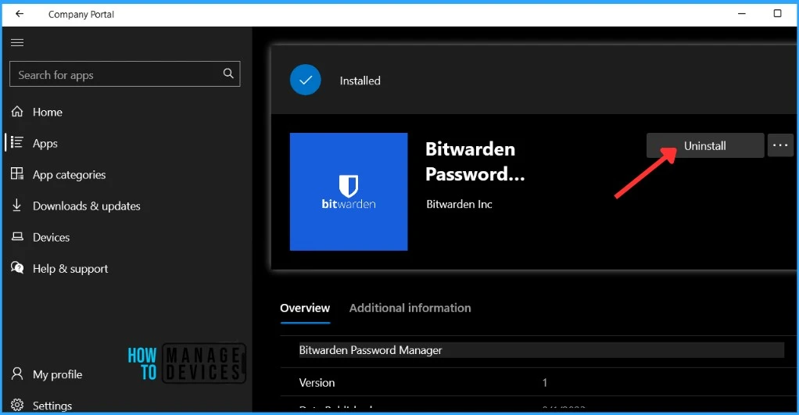Viewport: 799px width, 415px height.
Task: Click the App categories grid icon
Action: 17,174
